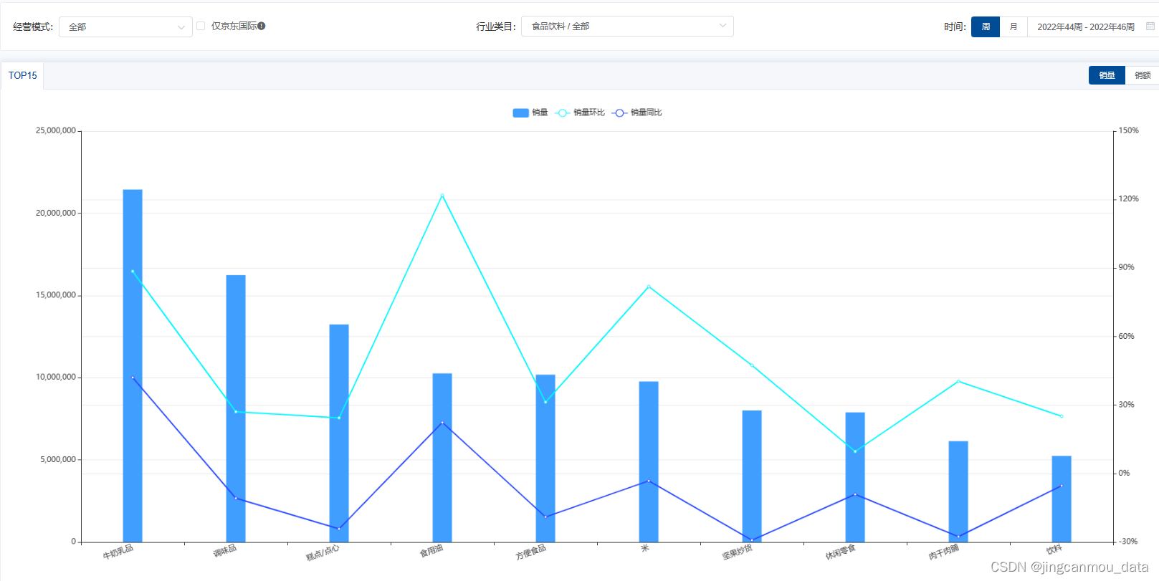Click the 20,000,000 left axis label
This screenshot has width=1159, height=581.
(56, 213)
